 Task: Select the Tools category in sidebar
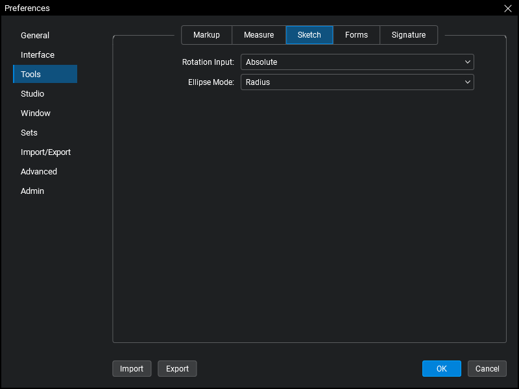tap(31, 75)
